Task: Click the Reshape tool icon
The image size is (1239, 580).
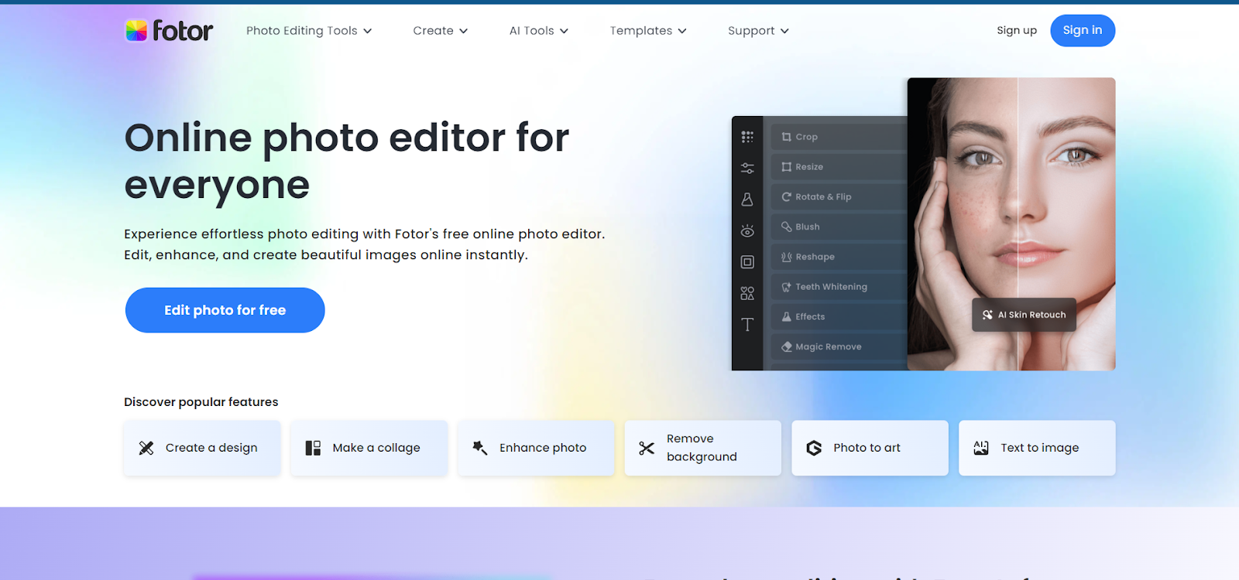Action: (787, 257)
